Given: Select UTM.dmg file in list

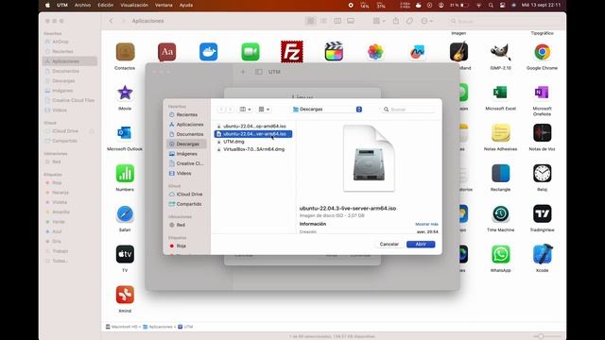Looking at the screenshot, I should 253,142.
